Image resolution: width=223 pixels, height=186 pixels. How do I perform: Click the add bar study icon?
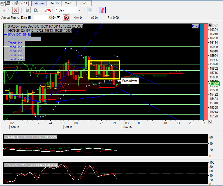click(36, 10)
